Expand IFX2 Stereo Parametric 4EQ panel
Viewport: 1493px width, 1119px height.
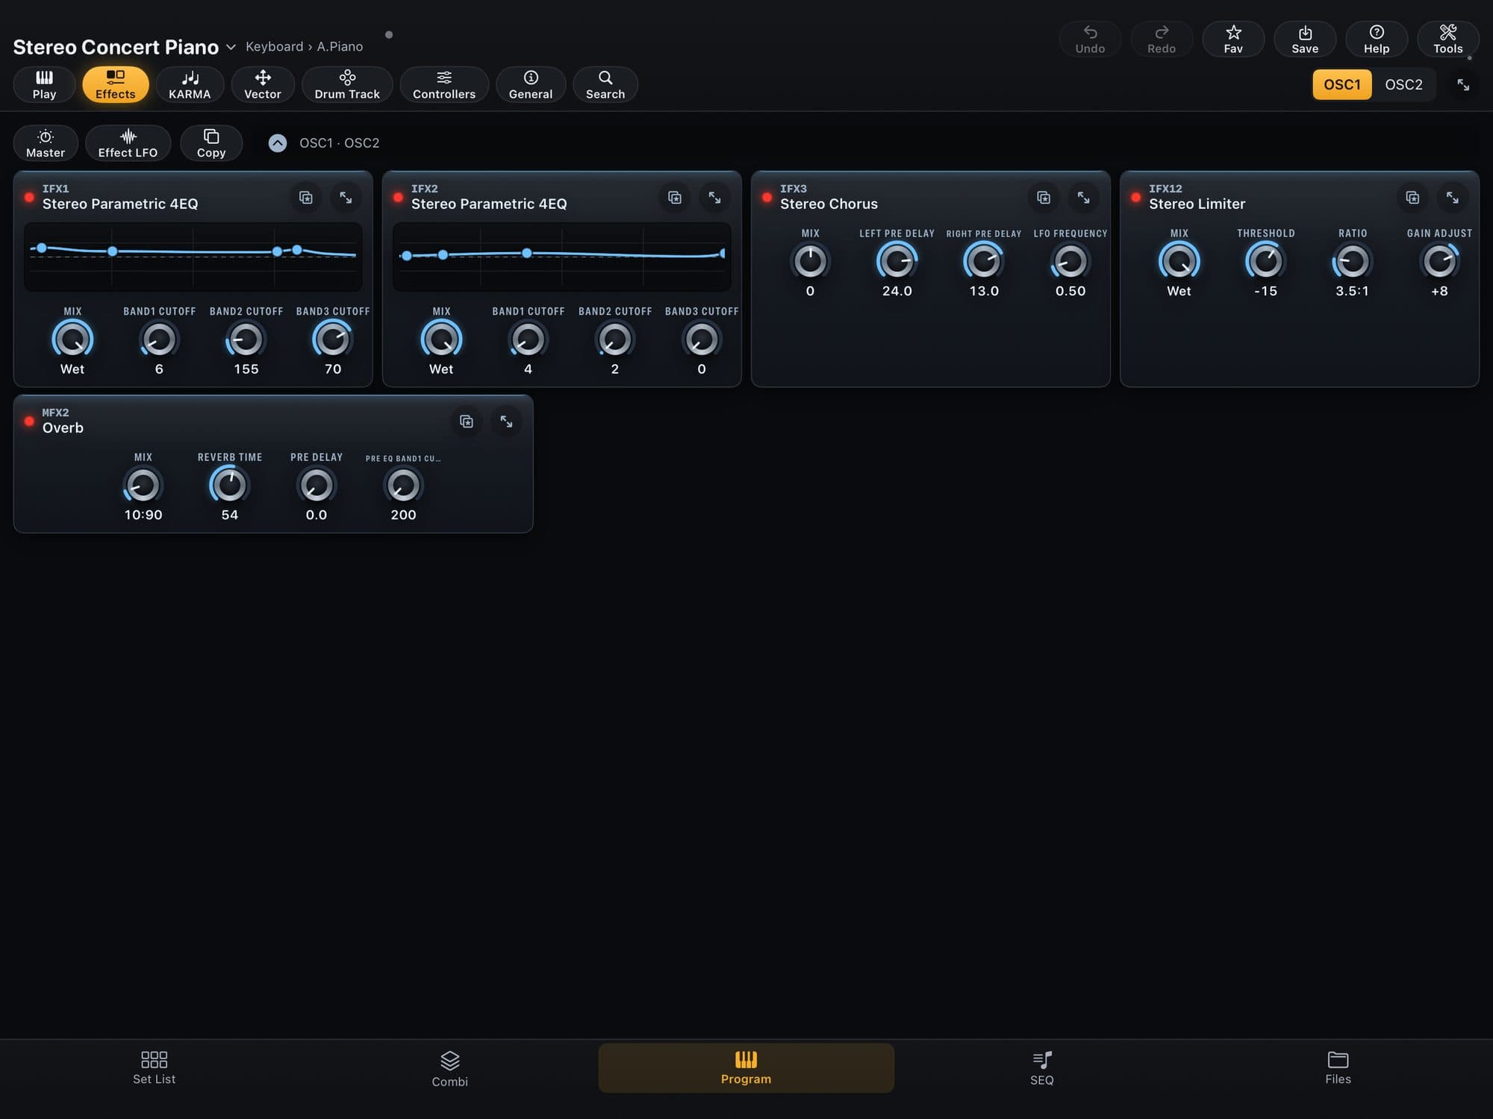point(714,198)
